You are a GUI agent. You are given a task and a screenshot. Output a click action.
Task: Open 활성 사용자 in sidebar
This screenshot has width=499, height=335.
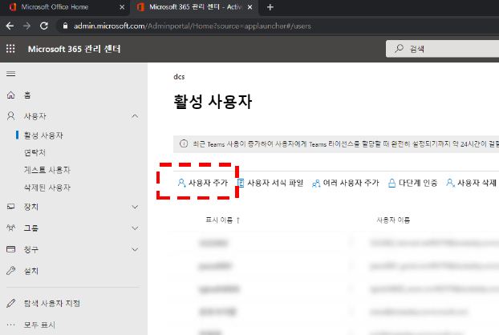[43, 135]
